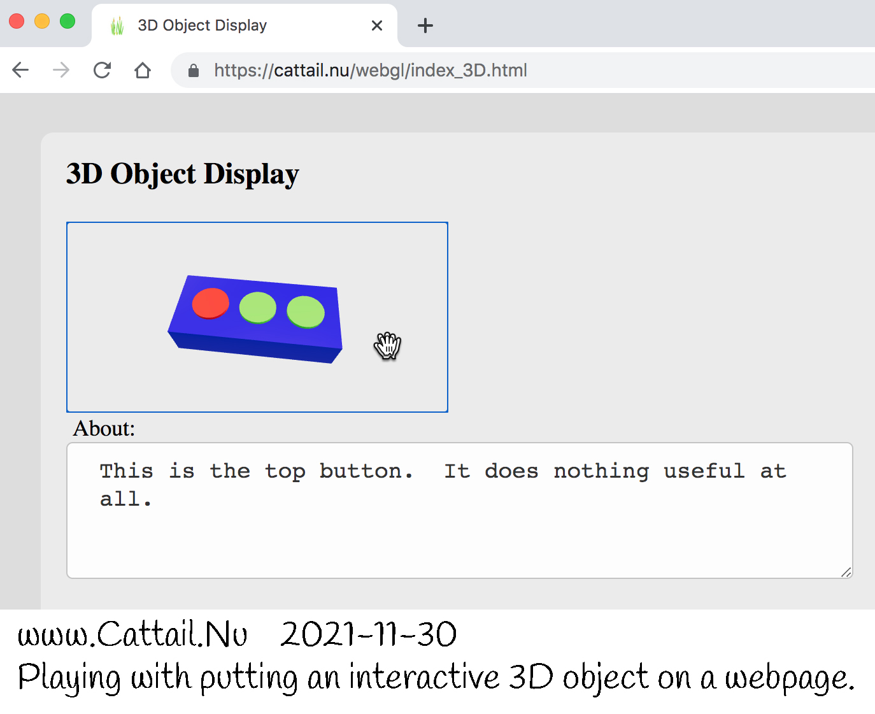875x714 pixels.
Task: Click inside the About text area
Action: coord(459,510)
